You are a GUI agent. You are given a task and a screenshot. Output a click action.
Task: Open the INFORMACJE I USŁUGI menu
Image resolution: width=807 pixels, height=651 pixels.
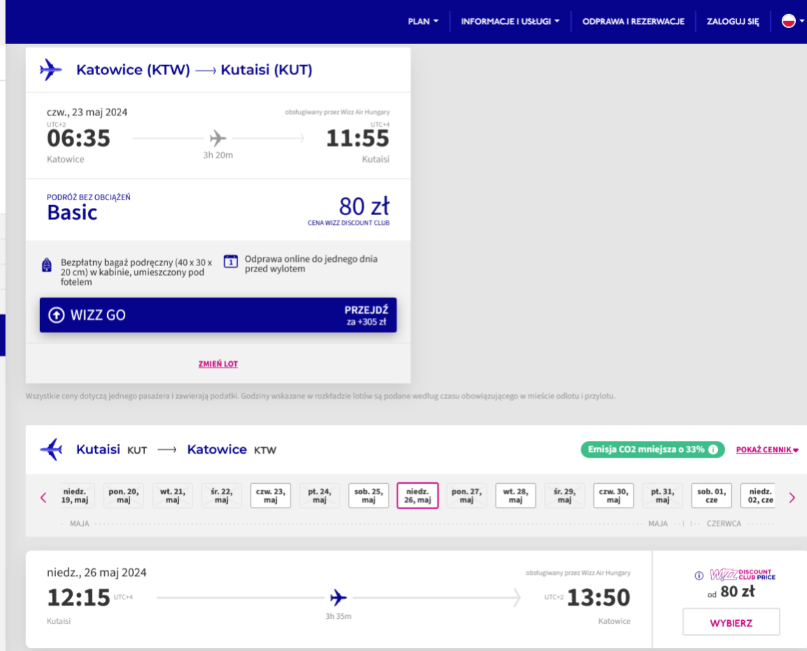point(510,22)
